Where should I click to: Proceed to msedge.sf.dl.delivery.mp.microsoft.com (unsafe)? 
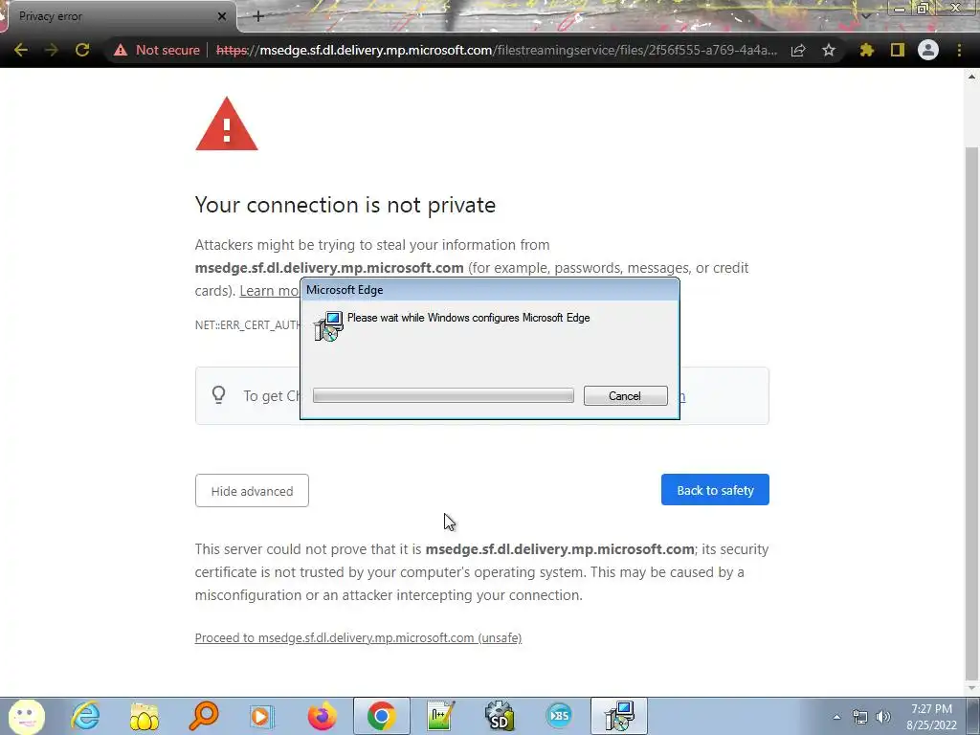tap(358, 637)
